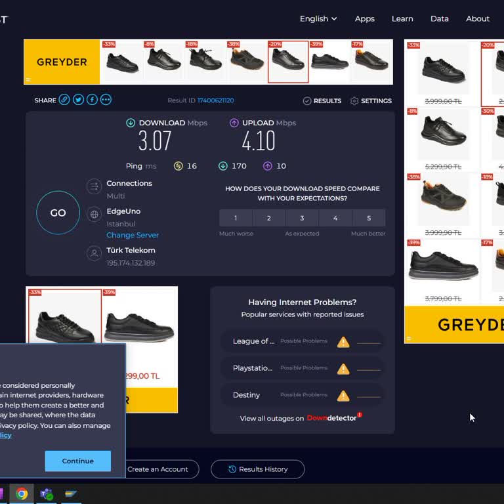Start a new test with GO
The width and height of the screenshot is (504, 504).
[x=58, y=213]
